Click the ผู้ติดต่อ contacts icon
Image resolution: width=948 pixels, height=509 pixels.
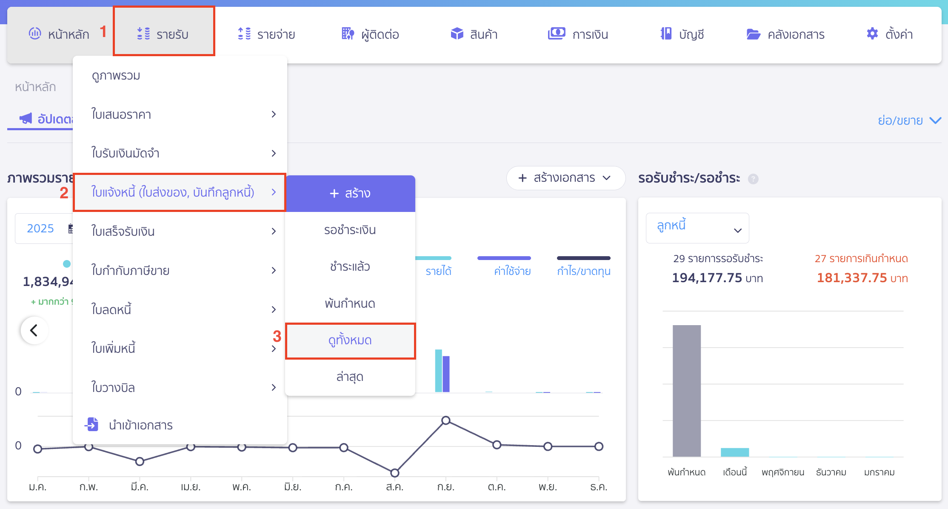[348, 34]
